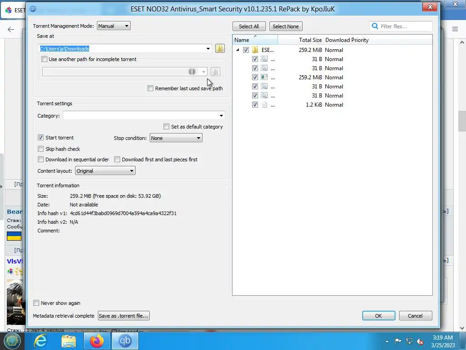Click Normal priority of ESE... folder row
This screenshot has height=350, width=466.
[334, 50]
